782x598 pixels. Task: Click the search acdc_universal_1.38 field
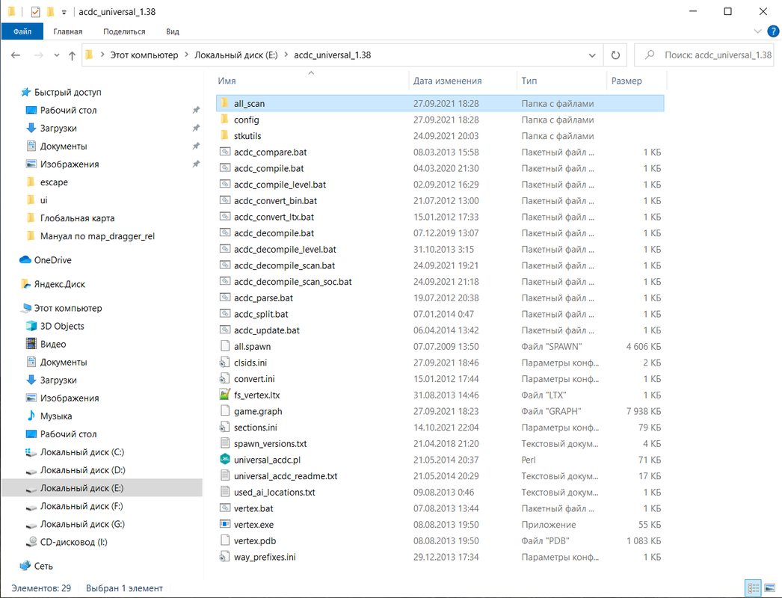704,55
